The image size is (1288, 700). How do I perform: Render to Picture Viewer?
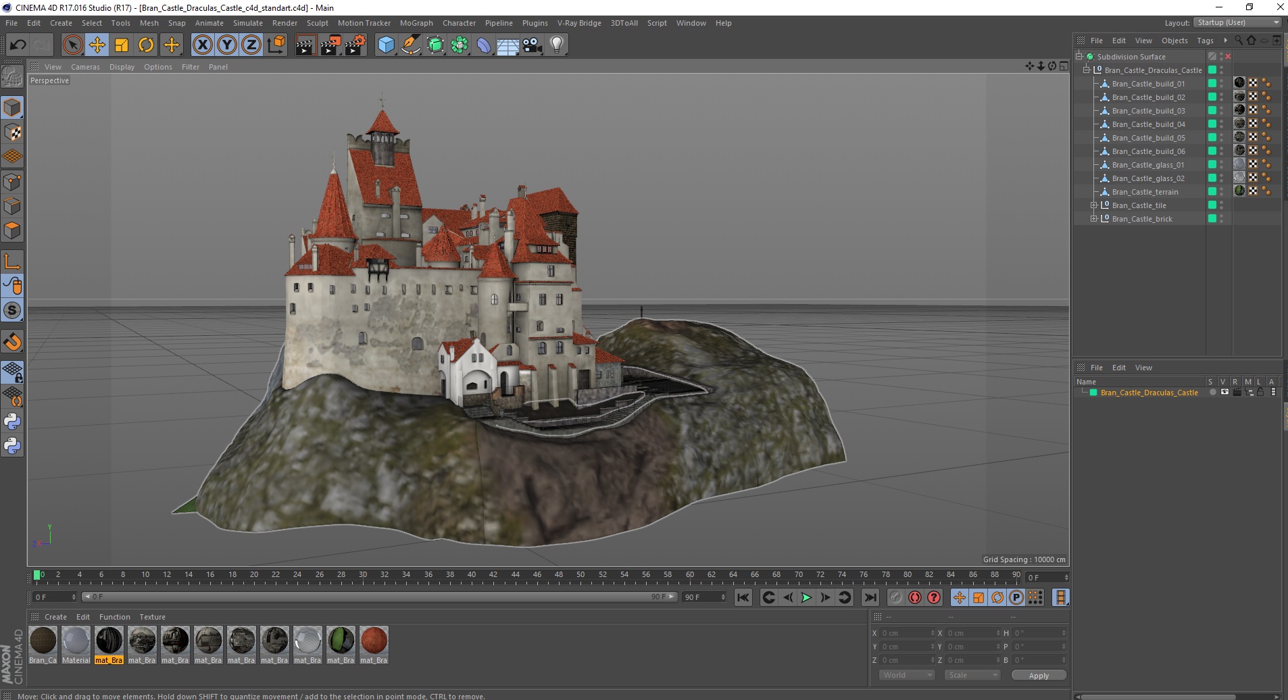tap(331, 45)
